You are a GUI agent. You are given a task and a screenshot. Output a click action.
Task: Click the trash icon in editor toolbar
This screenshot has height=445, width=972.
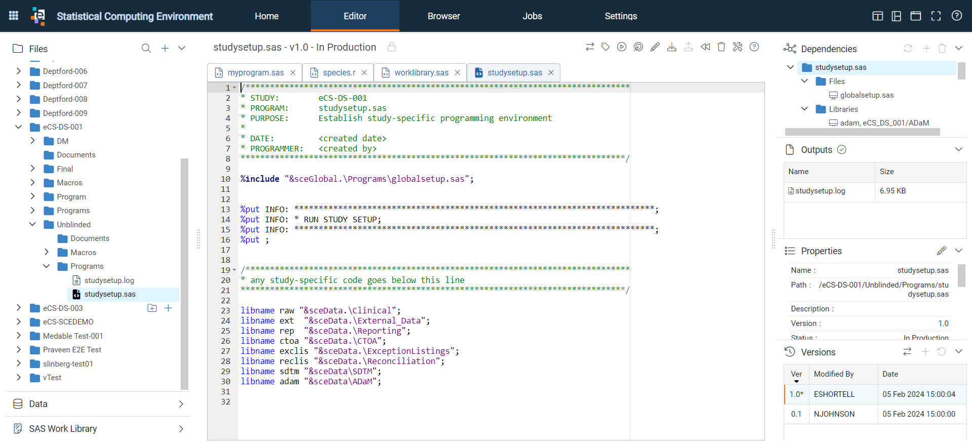721,47
